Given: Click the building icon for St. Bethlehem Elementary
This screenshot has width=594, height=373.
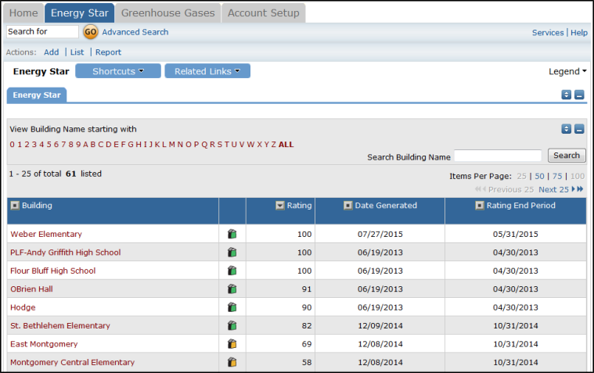Looking at the screenshot, I should click(232, 325).
